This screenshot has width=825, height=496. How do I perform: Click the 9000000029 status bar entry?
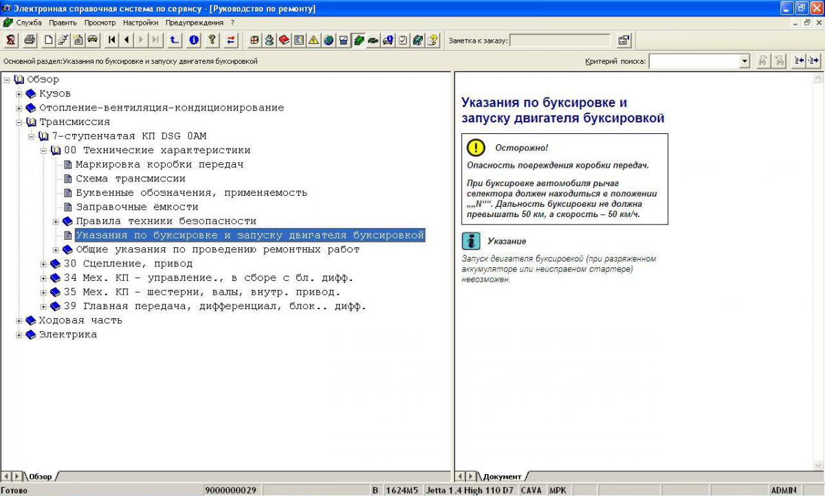pyautogui.click(x=230, y=491)
